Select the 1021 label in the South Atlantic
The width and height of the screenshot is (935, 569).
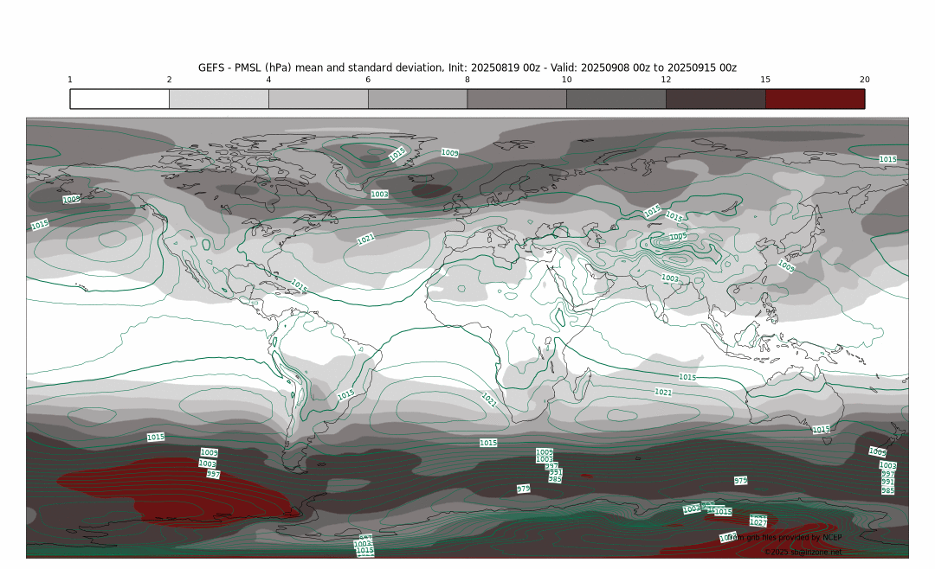click(x=489, y=400)
